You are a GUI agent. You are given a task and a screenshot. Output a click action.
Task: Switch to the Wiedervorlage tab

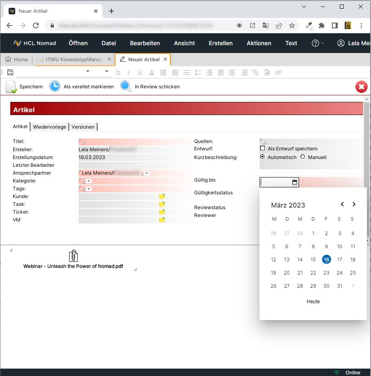pyautogui.click(x=49, y=127)
